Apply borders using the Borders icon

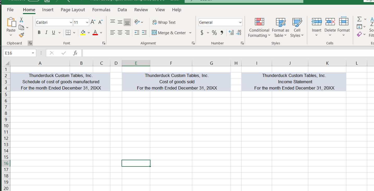click(x=68, y=33)
